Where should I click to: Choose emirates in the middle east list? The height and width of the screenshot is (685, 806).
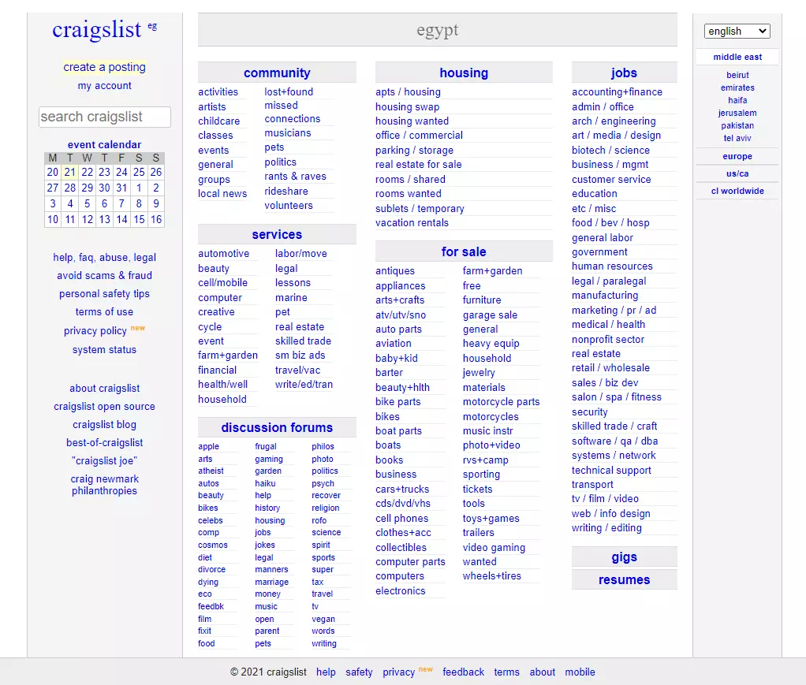pos(737,87)
